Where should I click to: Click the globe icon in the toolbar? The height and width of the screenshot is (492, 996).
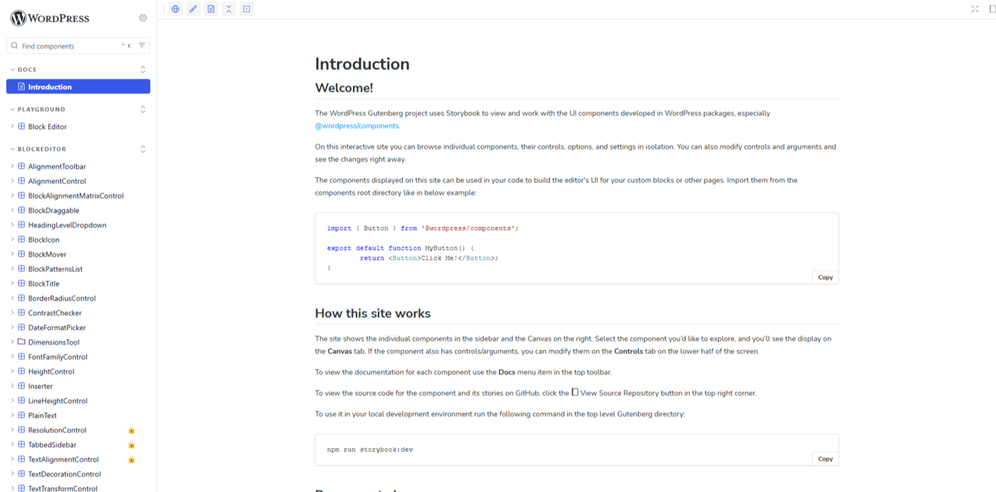point(176,9)
